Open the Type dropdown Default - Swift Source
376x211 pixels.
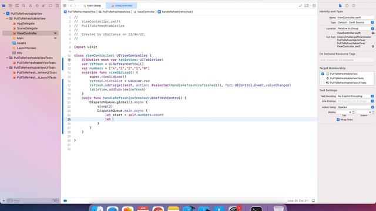tap(355, 22)
